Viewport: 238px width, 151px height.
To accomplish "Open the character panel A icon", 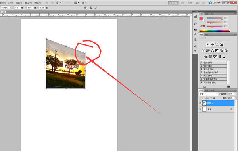I will [x=195, y=46].
